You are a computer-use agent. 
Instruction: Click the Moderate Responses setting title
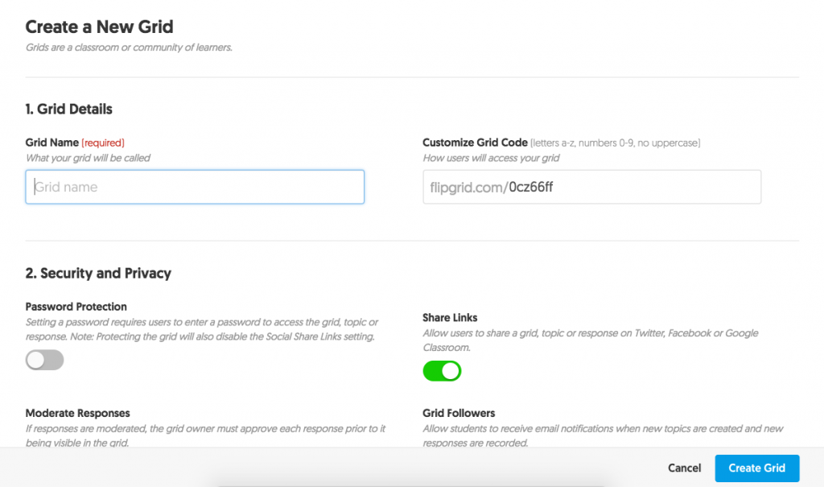pos(78,413)
